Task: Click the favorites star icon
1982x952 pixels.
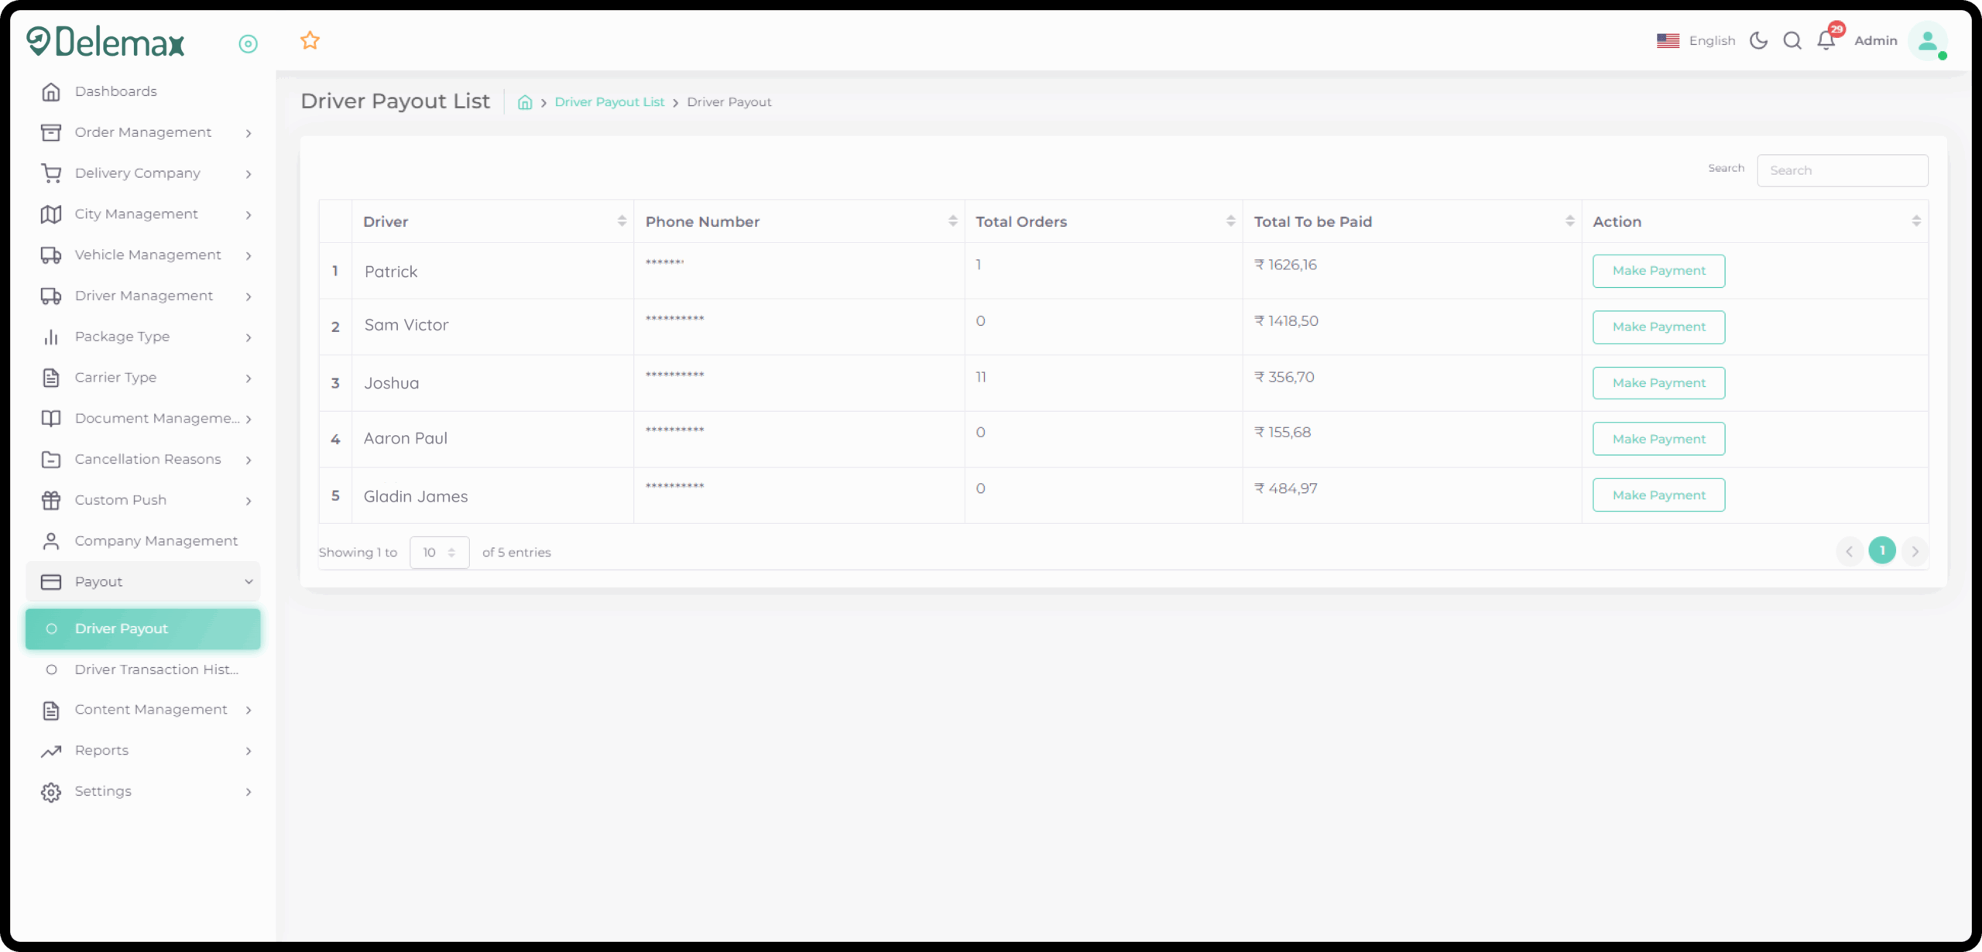Action: 310,40
